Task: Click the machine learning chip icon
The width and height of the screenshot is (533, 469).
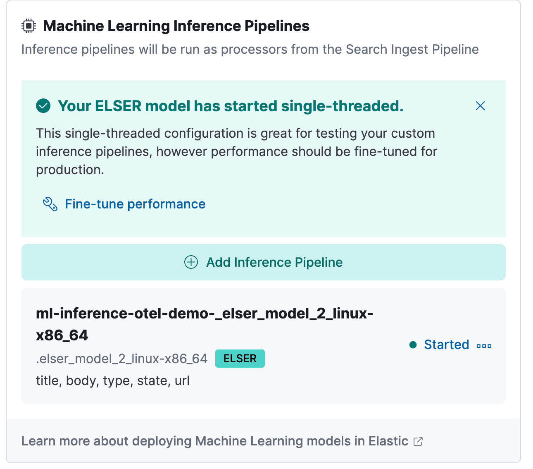Action: [x=29, y=26]
